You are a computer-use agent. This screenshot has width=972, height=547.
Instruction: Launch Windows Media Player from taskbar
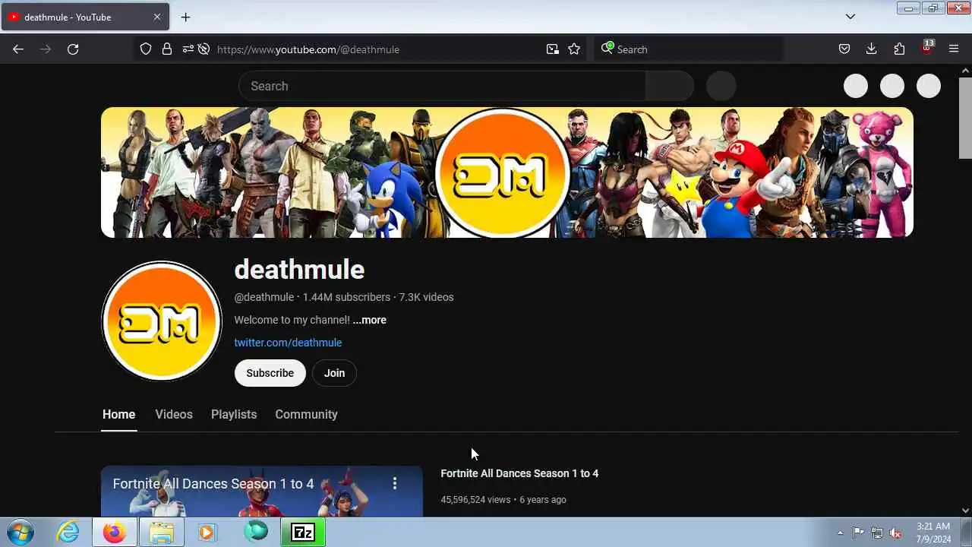(x=207, y=532)
